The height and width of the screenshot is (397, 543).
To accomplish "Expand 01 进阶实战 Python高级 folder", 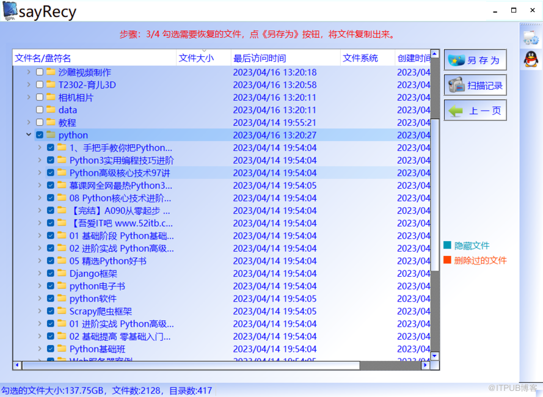I will click(x=40, y=324).
